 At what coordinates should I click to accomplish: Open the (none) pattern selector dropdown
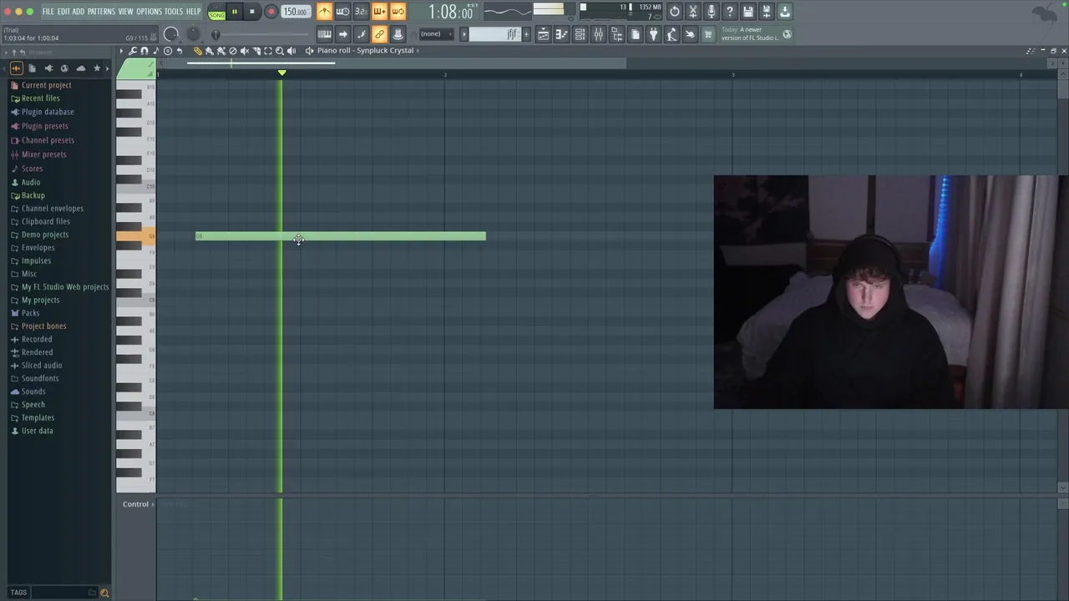437,34
